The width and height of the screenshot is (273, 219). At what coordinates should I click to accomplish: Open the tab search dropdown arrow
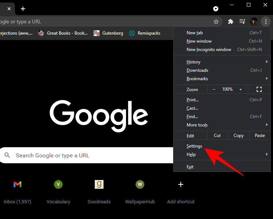[x=216, y=8]
